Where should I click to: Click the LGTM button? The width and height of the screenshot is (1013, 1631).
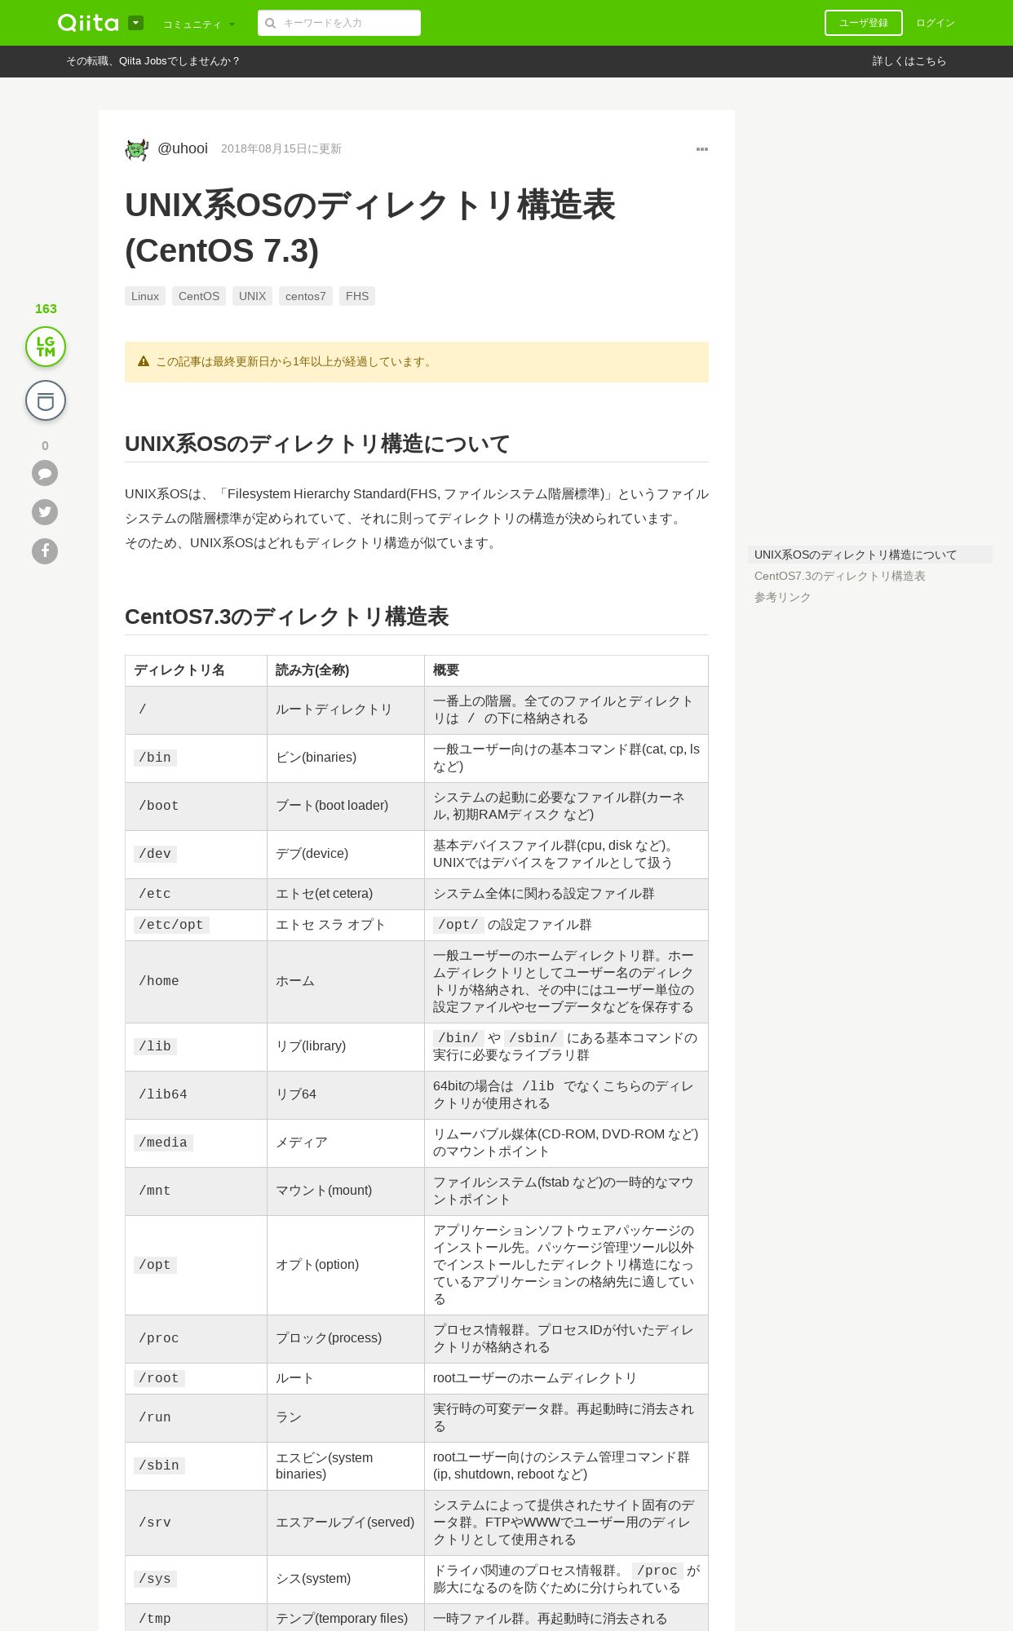(46, 347)
